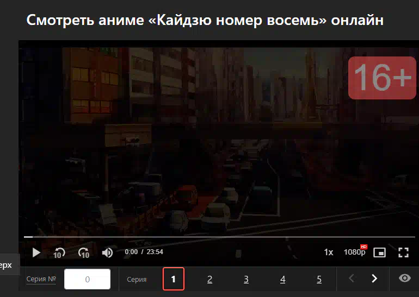Click the heading «Кайдзю номер восемь»
Image resolution: width=419 pixels, height=297 pixels.
pos(237,20)
